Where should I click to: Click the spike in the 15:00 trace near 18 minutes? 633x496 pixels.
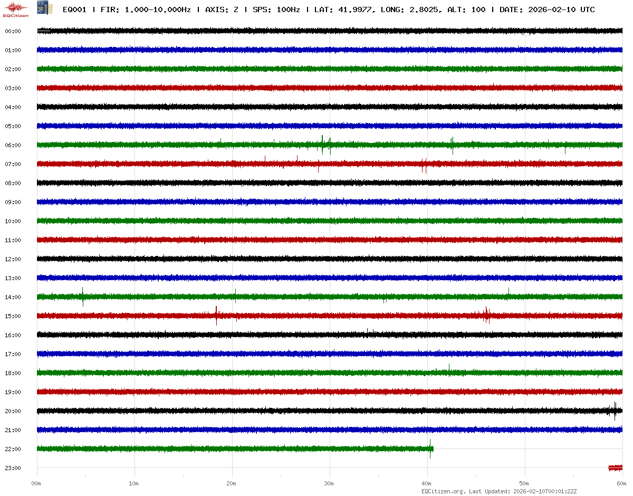(x=216, y=316)
